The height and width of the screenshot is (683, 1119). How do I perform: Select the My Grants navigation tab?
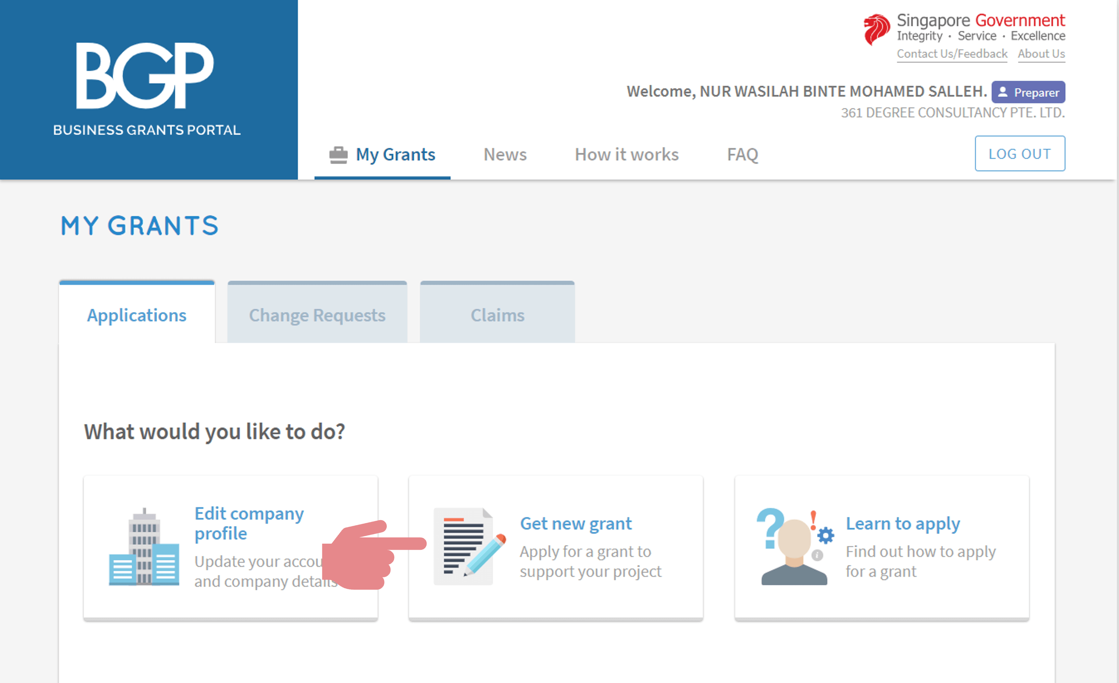(x=395, y=155)
